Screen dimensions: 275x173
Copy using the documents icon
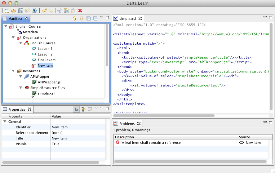(66, 11)
